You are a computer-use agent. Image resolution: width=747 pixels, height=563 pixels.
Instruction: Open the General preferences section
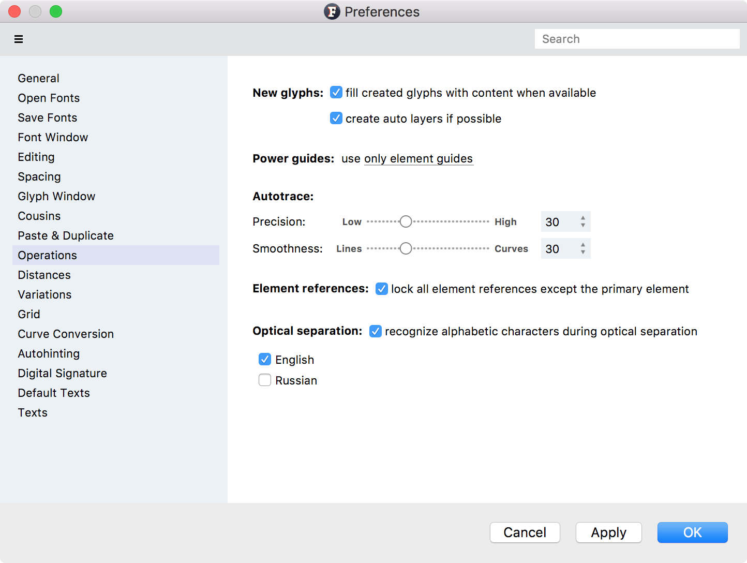[116, 78]
